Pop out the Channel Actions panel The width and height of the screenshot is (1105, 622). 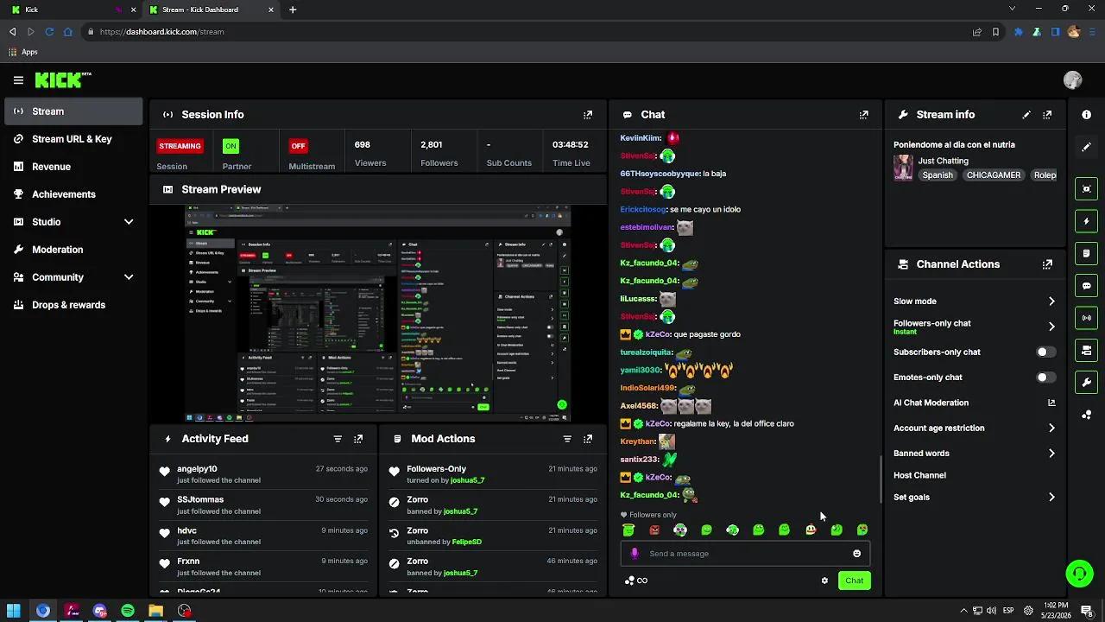(1047, 264)
